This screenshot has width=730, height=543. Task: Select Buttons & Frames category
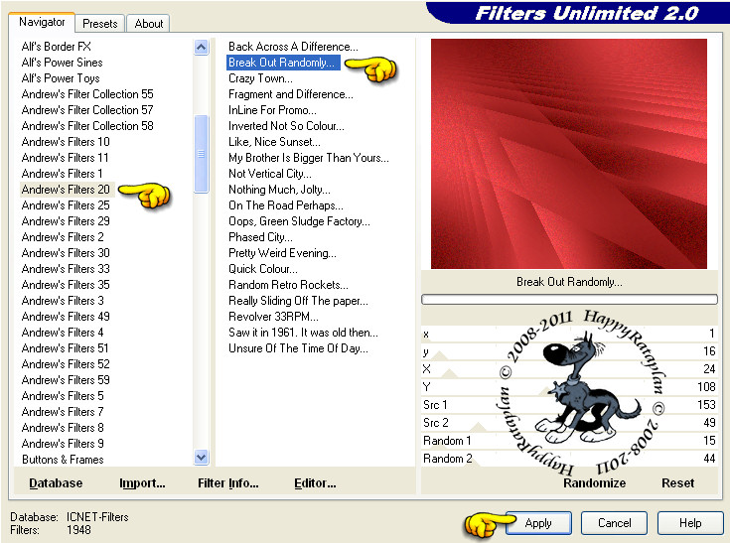63,460
